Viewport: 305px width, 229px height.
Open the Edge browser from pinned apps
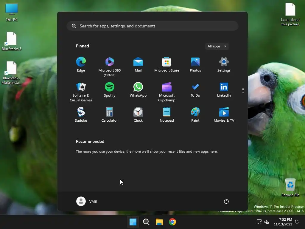click(x=81, y=65)
